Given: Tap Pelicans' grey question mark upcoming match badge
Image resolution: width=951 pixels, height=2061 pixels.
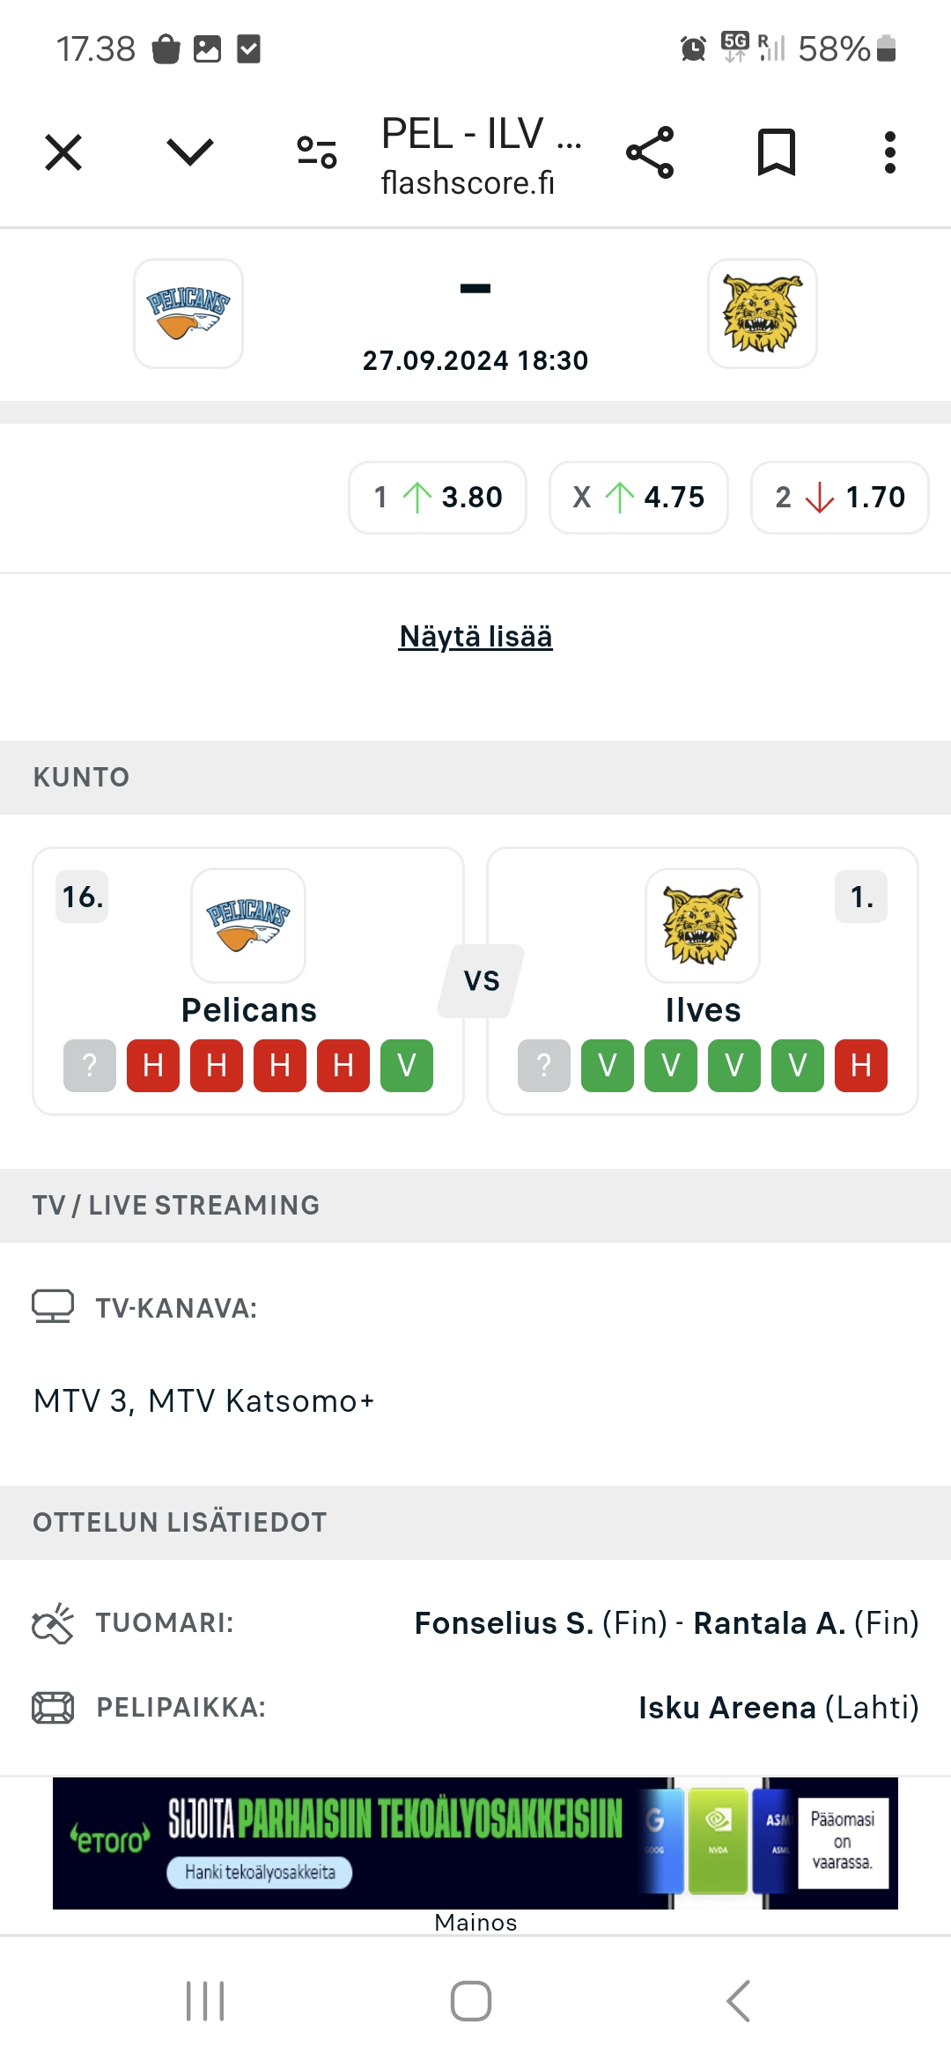Looking at the screenshot, I should pyautogui.click(x=90, y=1066).
